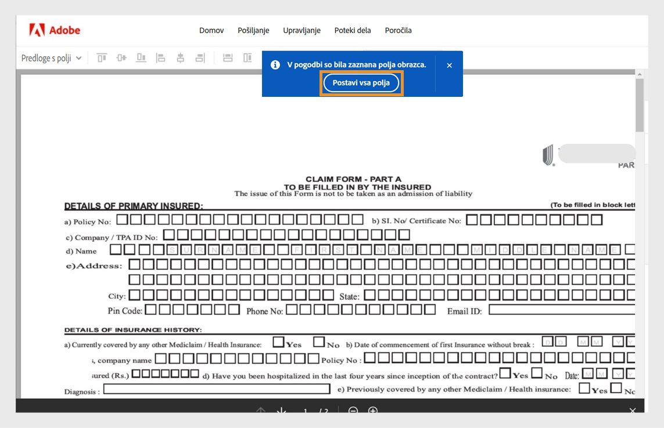This screenshot has width=664, height=428.
Task: Zoom out using the minus icon
Action: [x=353, y=411]
